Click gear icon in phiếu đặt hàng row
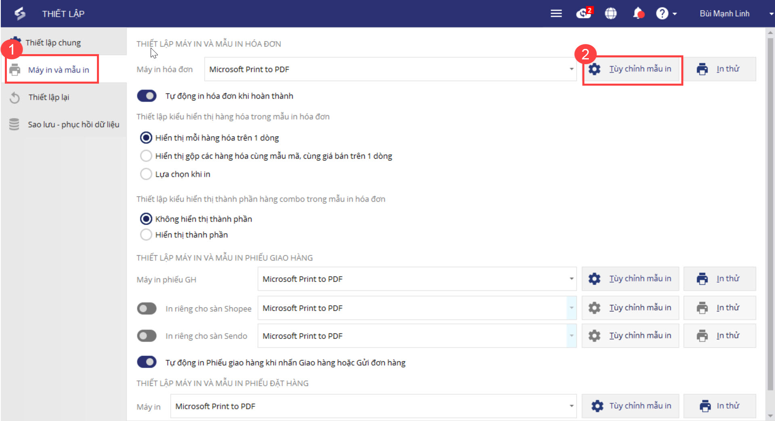Viewport: 775px width, 421px height. pyautogui.click(x=597, y=406)
